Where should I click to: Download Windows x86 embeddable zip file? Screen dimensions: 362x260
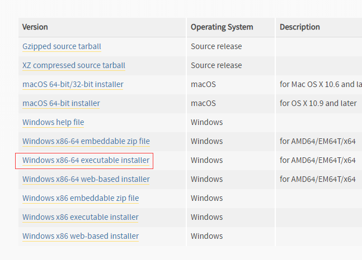pos(81,198)
